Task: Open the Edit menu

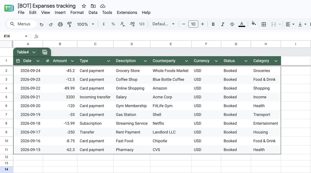Action: [x=33, y=12]
